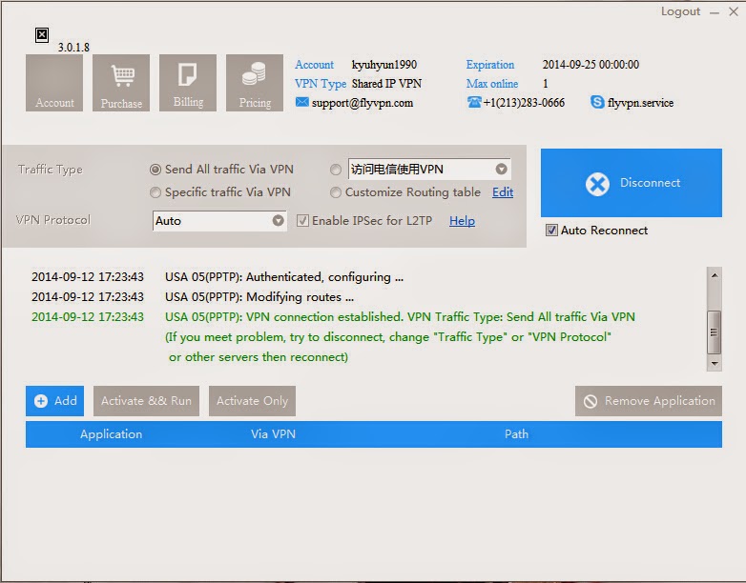
Task: Toggle the Auto Reconnect checkbox
Action: pyautogui.click(x=551, y=231)
